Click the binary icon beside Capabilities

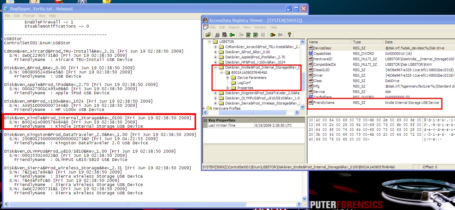311,54
